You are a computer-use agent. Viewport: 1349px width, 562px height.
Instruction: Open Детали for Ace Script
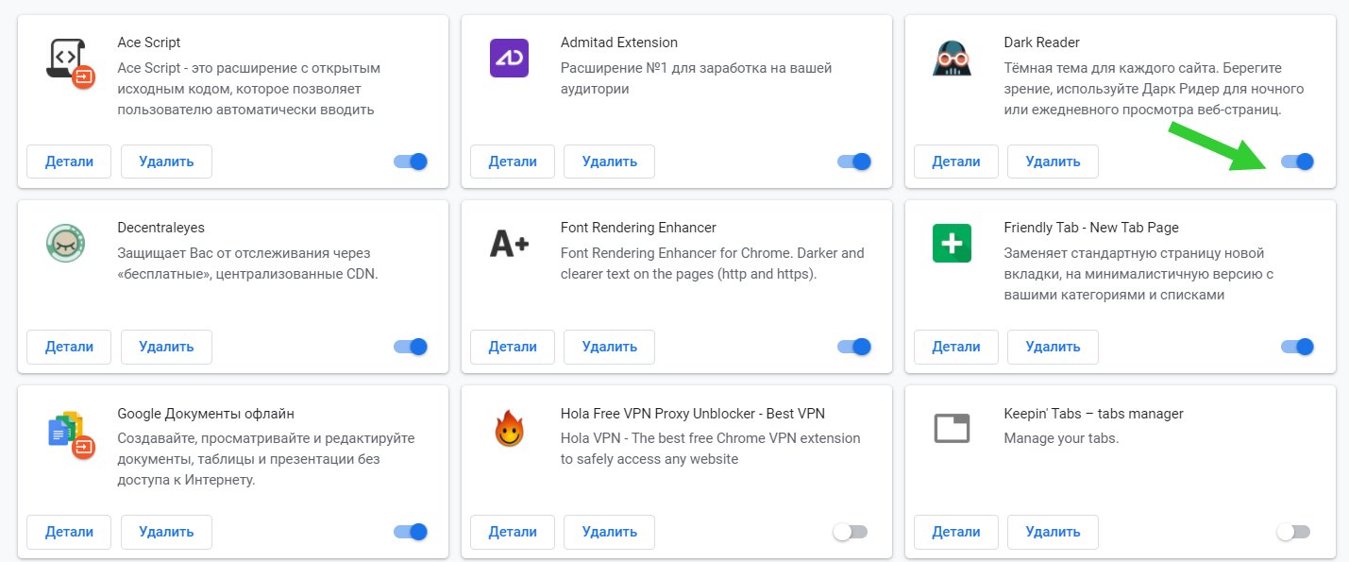click(x=69, y=162)
